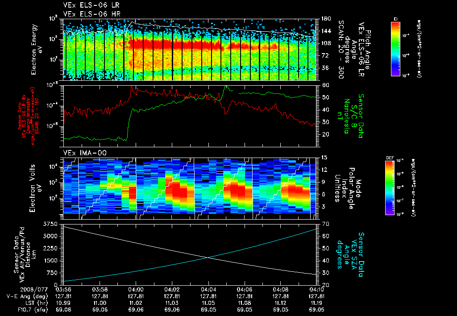Select the "VEx ELS-06 LR" title text
The width and height of the screenshot is (457, 316).
click(91, 5)
